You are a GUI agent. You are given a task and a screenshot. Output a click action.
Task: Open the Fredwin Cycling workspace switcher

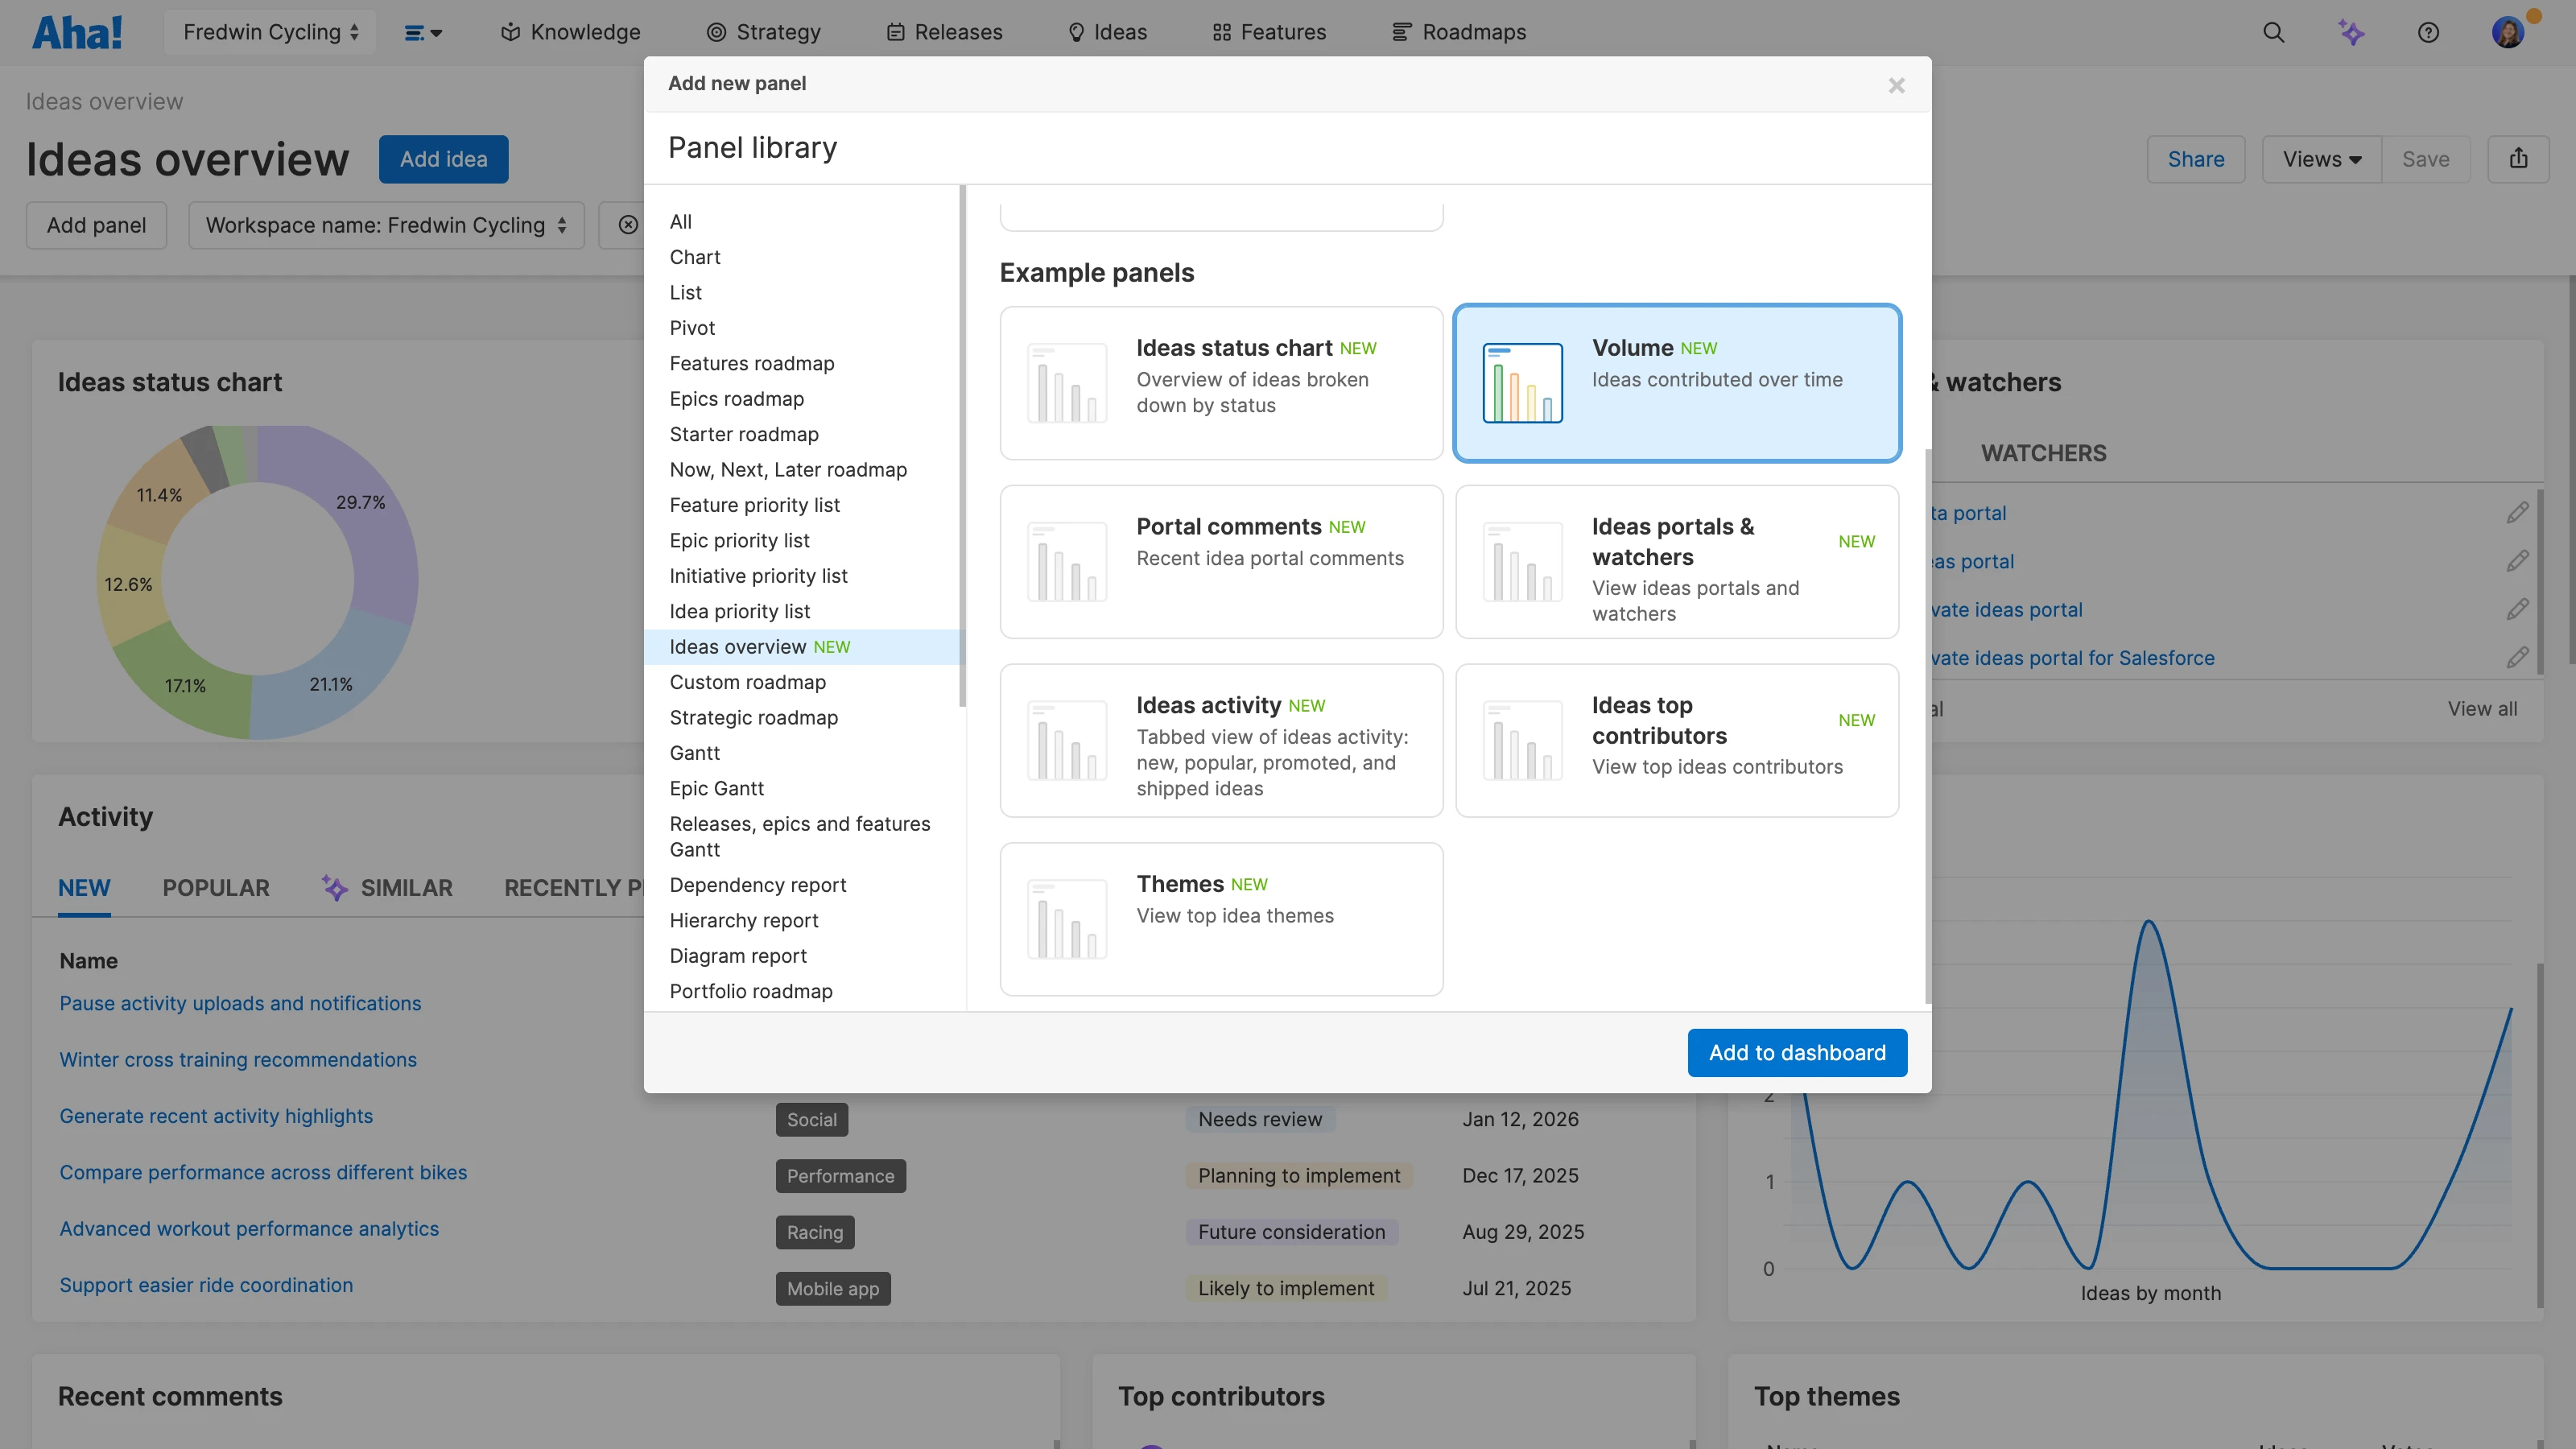point(270,32)
